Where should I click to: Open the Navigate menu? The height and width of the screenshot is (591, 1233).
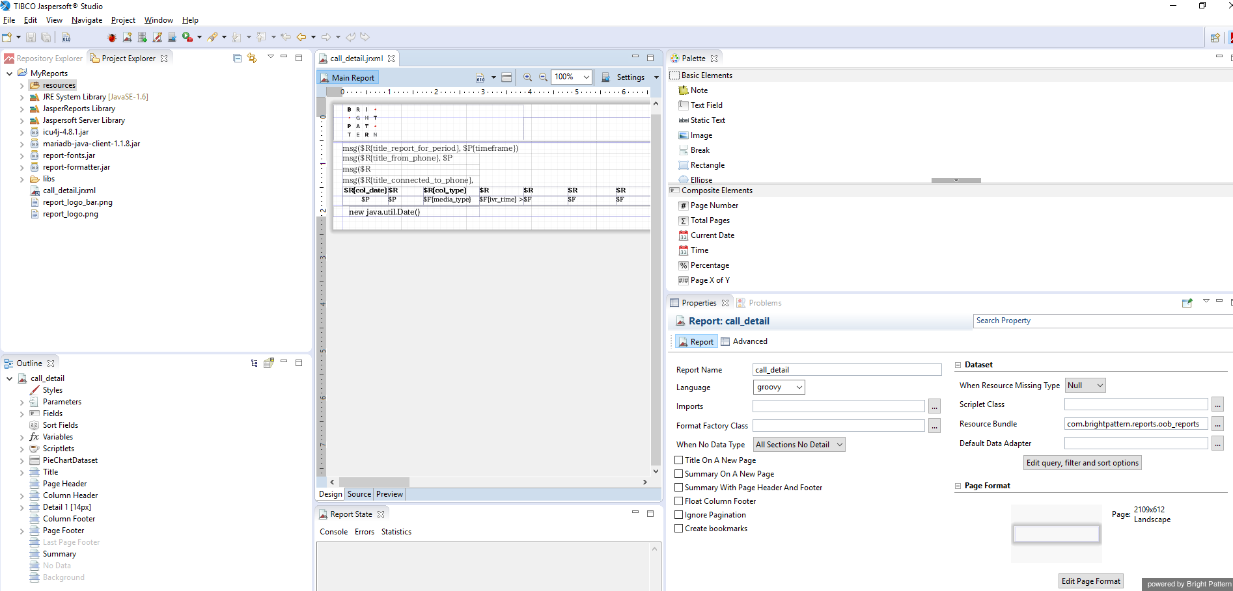click(x=87, y=20)
